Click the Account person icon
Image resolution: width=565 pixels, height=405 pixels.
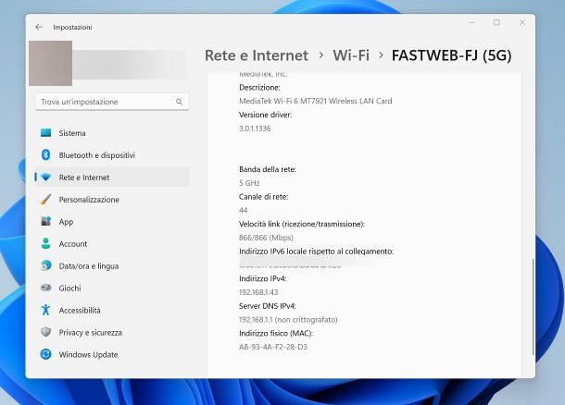(x=45, y=243)
